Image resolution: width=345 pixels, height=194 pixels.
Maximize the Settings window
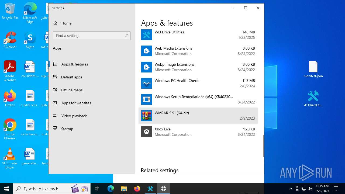pyautogui.click(x=246, y=8)
